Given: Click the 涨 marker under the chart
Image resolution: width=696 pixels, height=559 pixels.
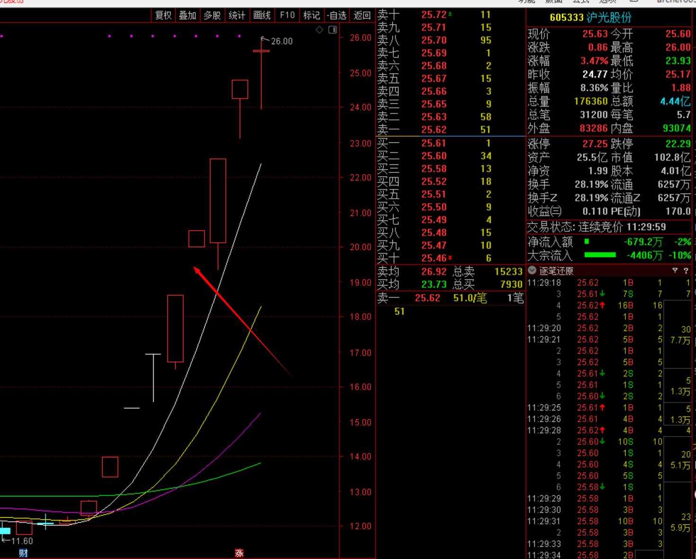Looking at the screenshot, I should point(239,553).
